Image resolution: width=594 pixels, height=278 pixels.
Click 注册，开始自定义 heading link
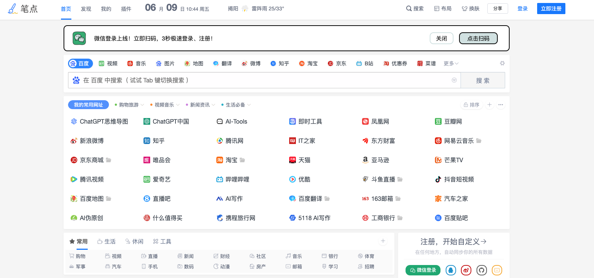[453, 242]
